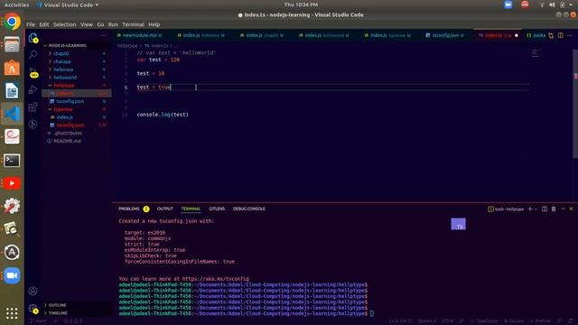Open the Search view in activity bar

coord(33,54)
